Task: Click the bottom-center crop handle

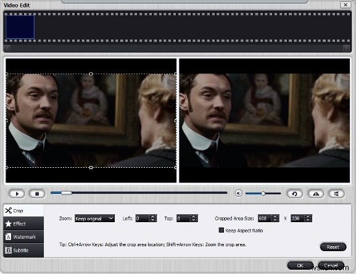Action: (x=91, y=167)
